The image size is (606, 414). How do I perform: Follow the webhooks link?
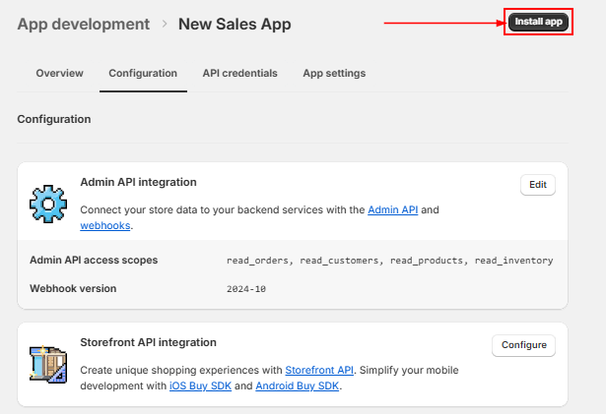coord(104,225)
